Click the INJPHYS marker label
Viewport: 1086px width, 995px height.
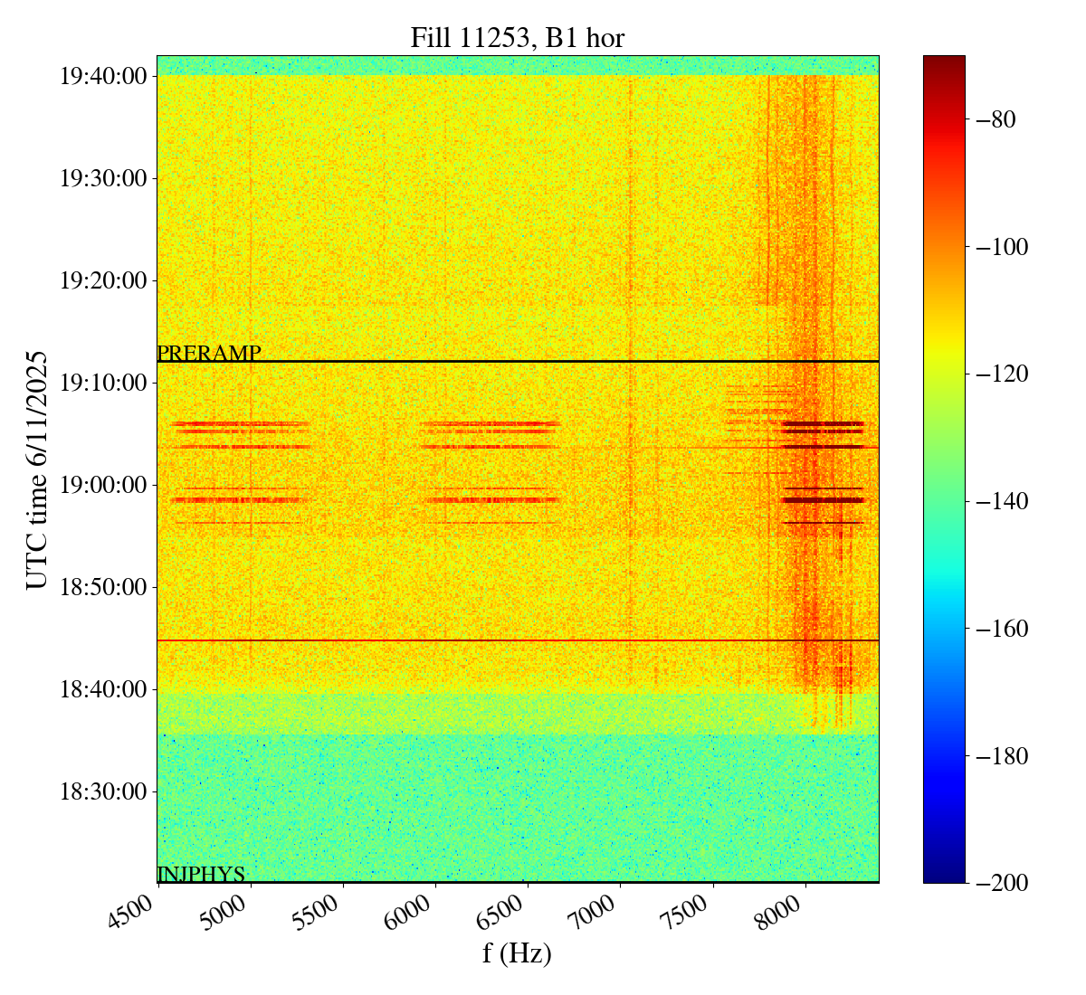coord(201,874)
